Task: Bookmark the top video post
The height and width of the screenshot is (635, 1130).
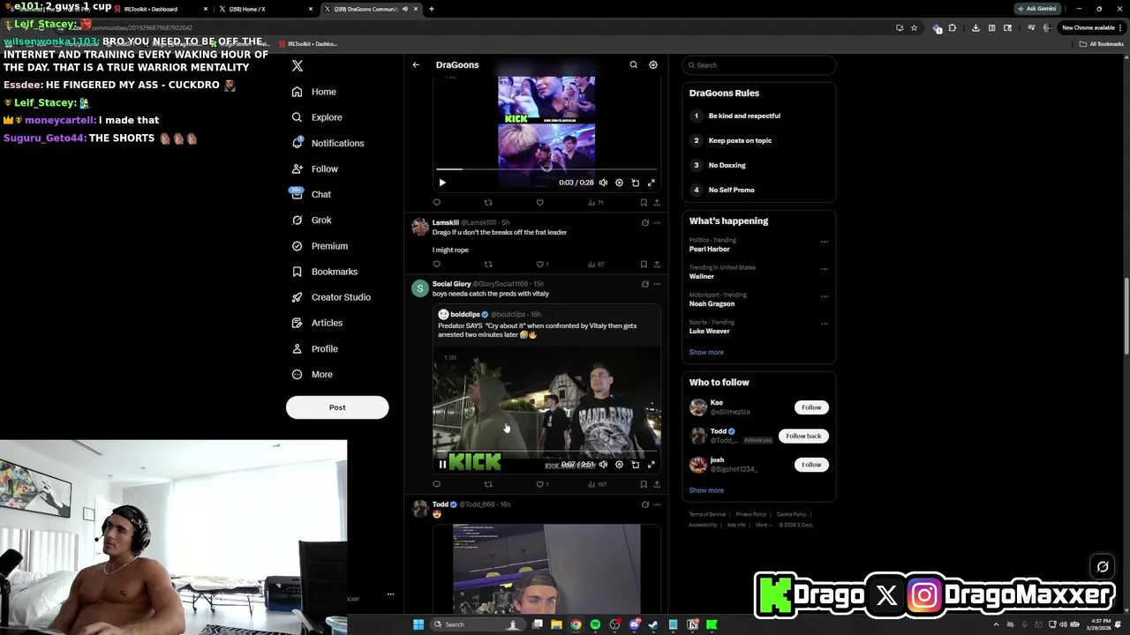Action: (x=644, y=203)
